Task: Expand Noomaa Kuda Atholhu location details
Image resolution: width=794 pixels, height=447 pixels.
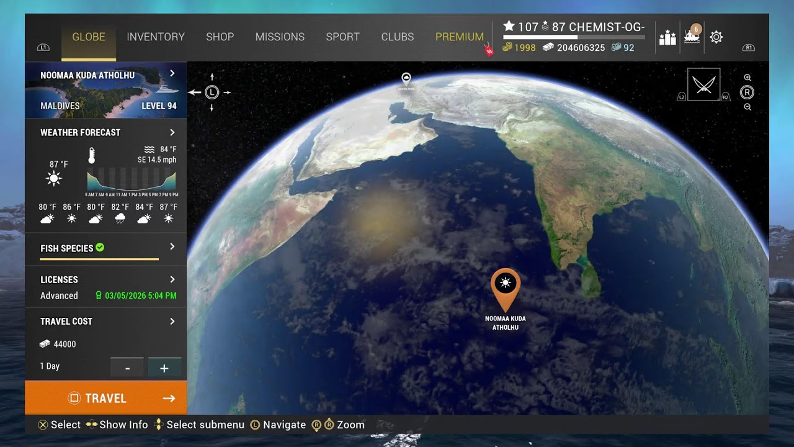Action: pos(172,74)
